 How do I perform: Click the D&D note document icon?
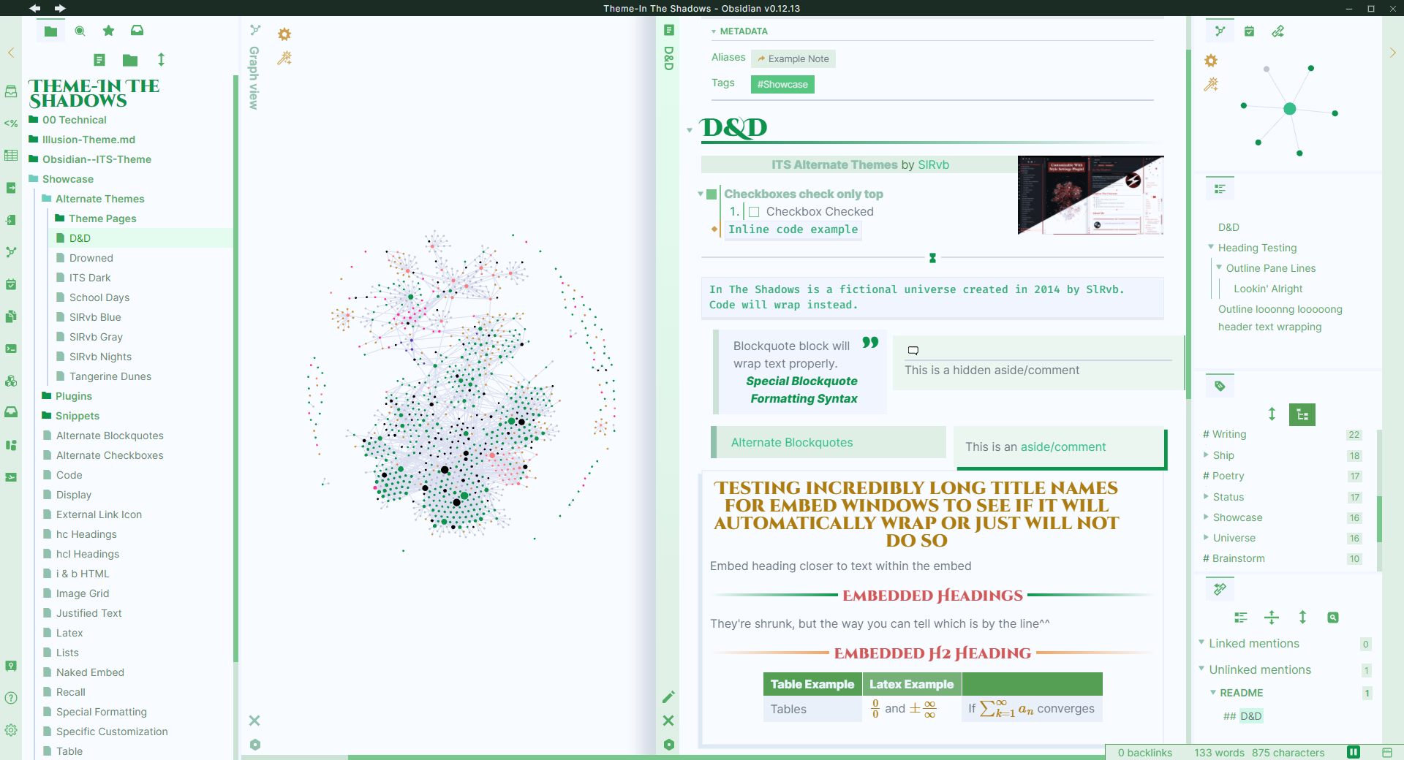[668, 30]
